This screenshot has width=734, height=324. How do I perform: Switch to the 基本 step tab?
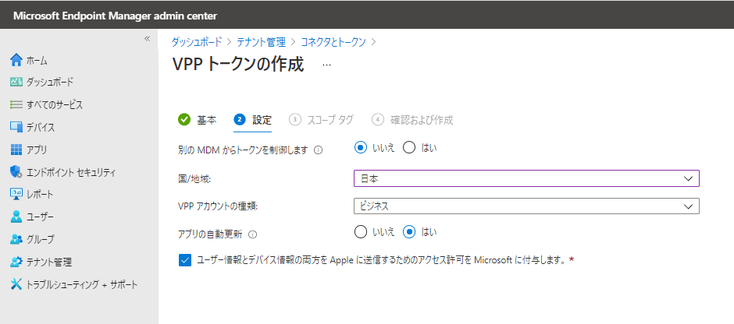click(197, 120)
